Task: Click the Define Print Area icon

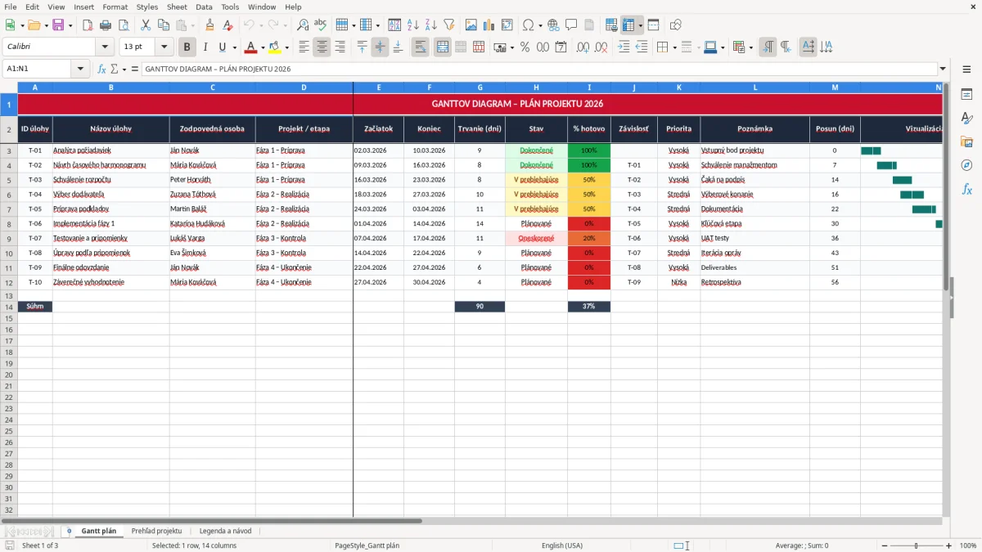Action: (611, 25)
